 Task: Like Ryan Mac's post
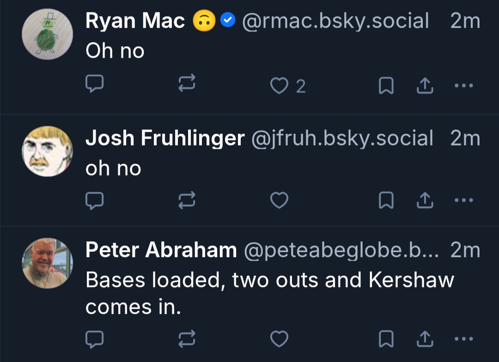pos(279,86)
